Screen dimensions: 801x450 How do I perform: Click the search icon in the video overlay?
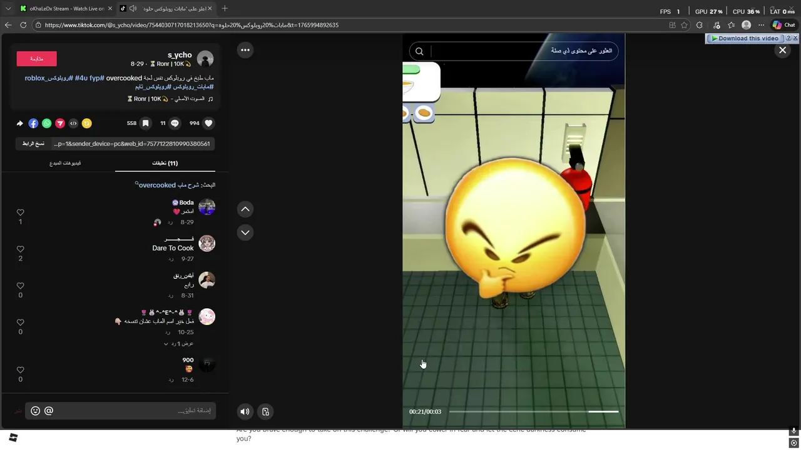419,51
